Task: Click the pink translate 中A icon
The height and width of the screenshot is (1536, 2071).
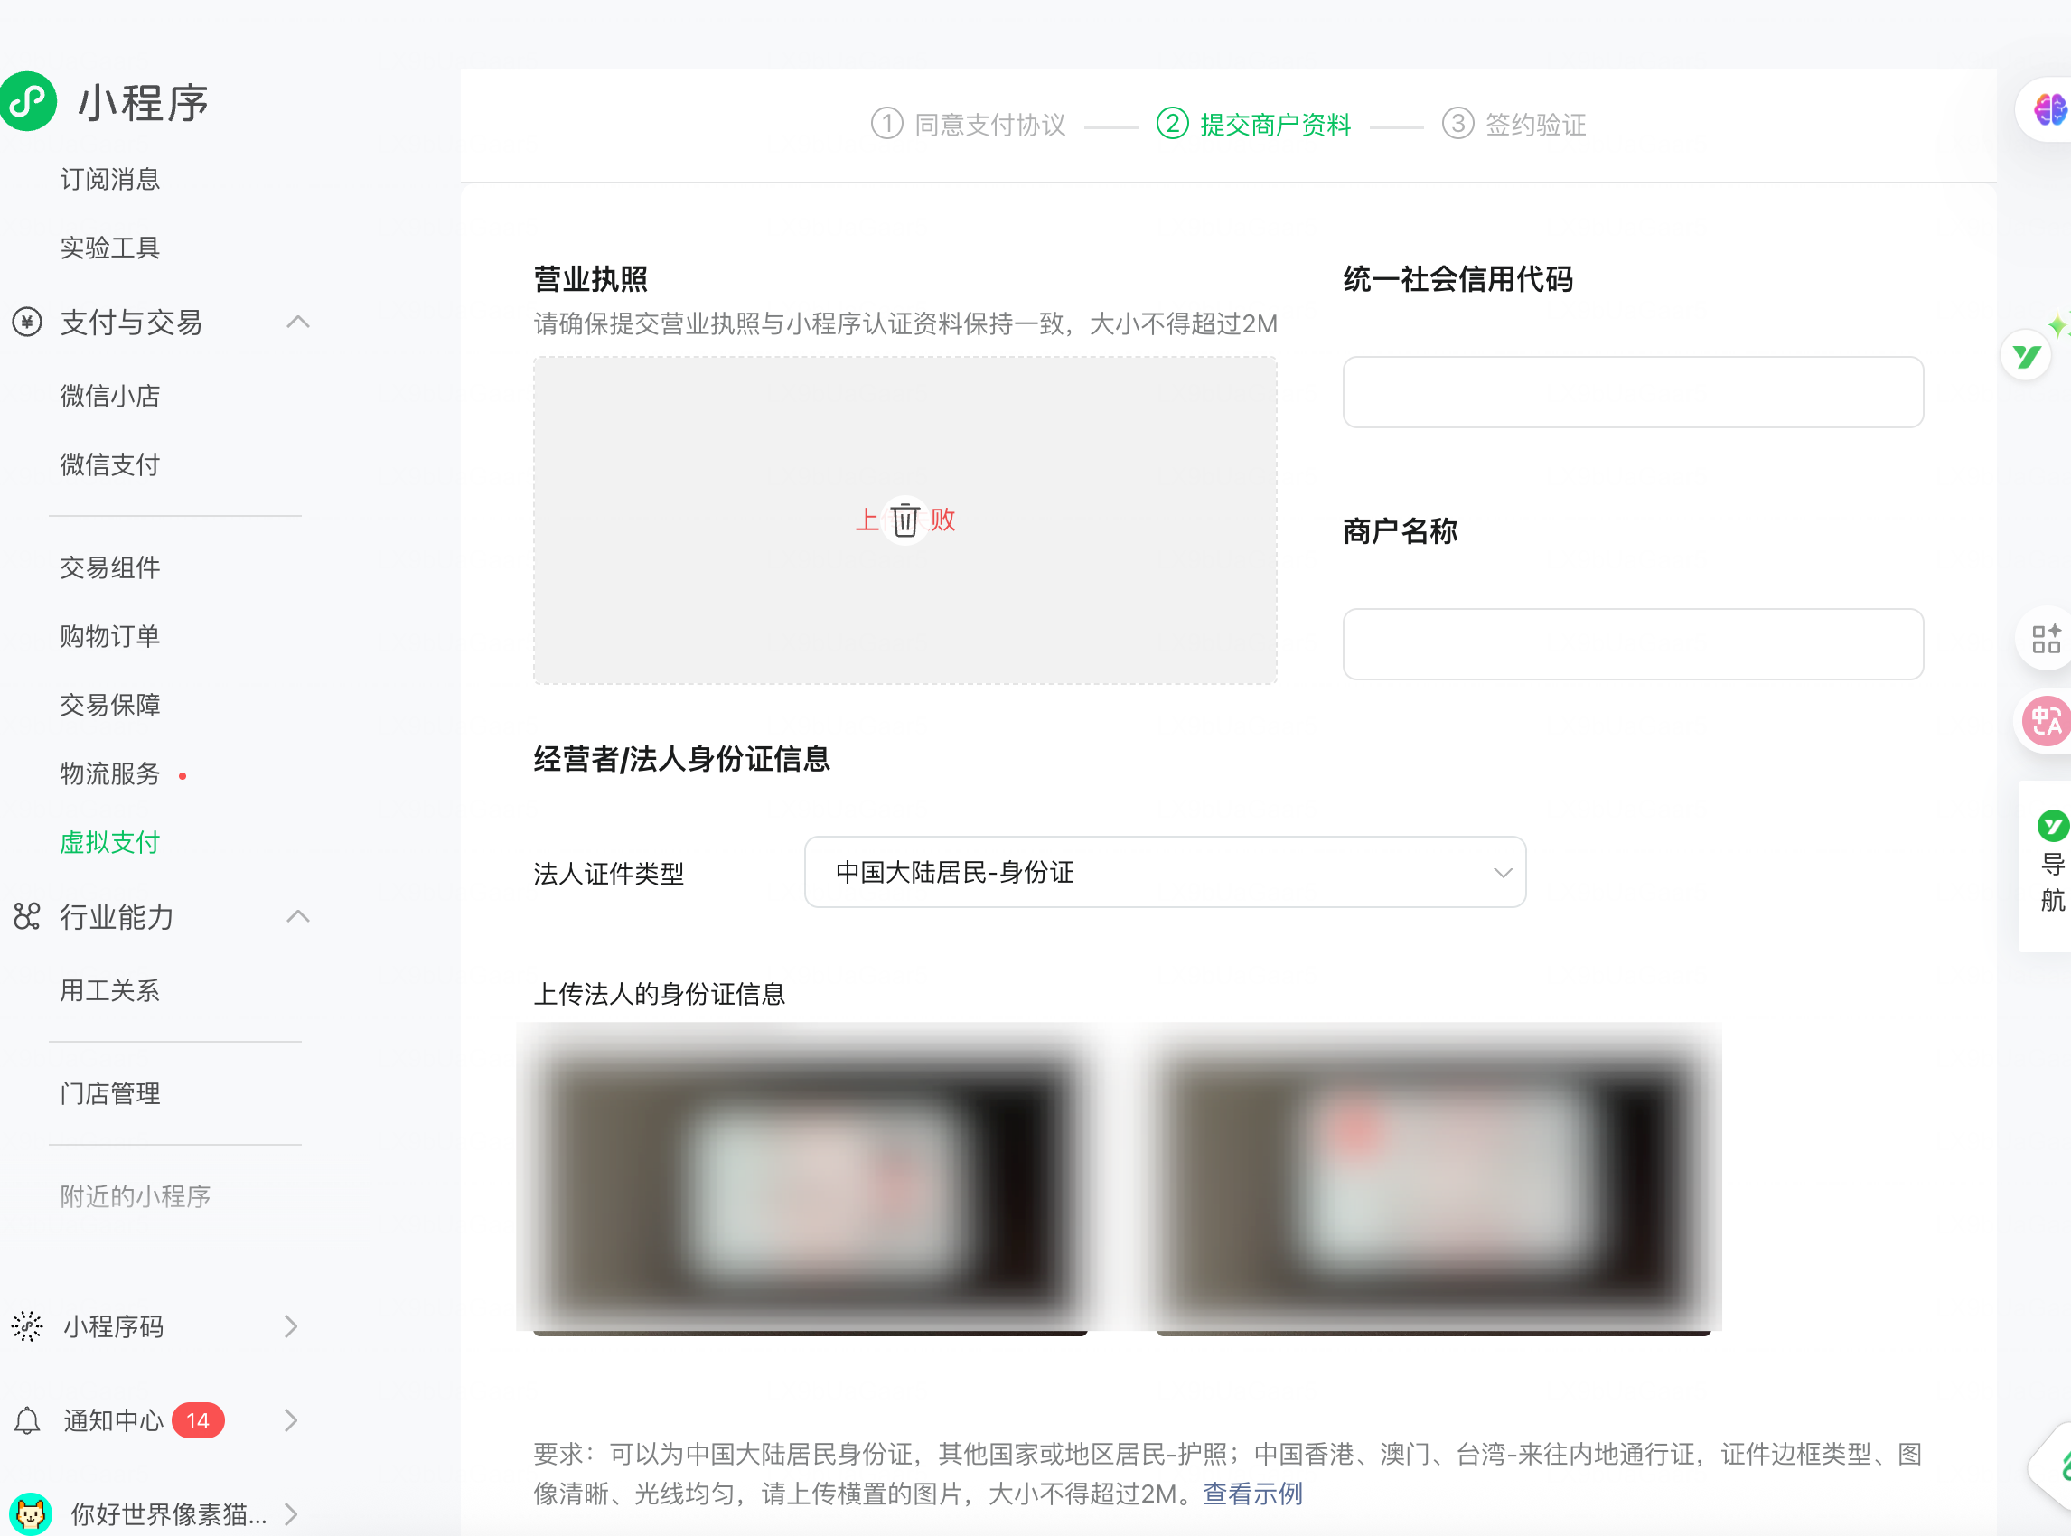Action: 2046,721
